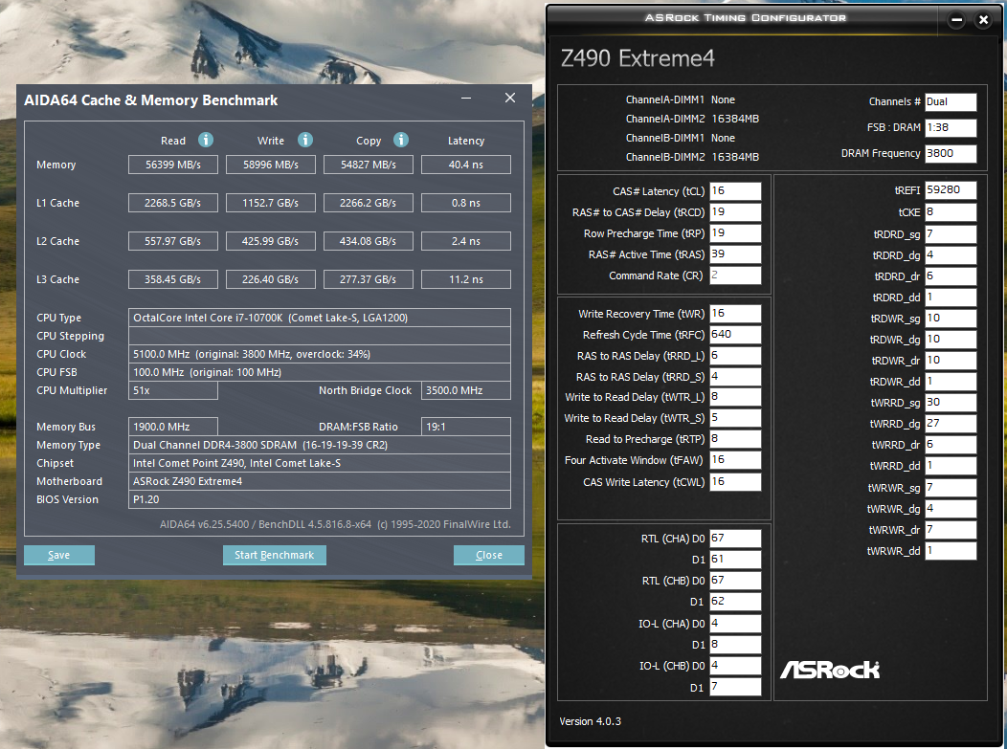Image resolution: width=1007 pixels, height=749 pixels.
Task: Click the Memory Copy 54827 MB/s value
Action: coord(368,165)
